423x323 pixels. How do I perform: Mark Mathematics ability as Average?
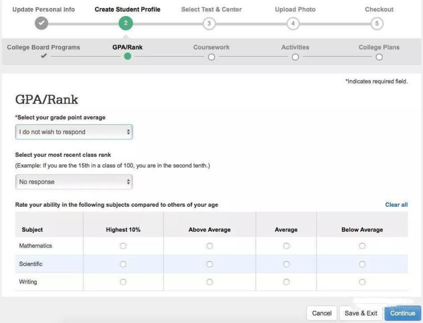[x=286, y=246]
